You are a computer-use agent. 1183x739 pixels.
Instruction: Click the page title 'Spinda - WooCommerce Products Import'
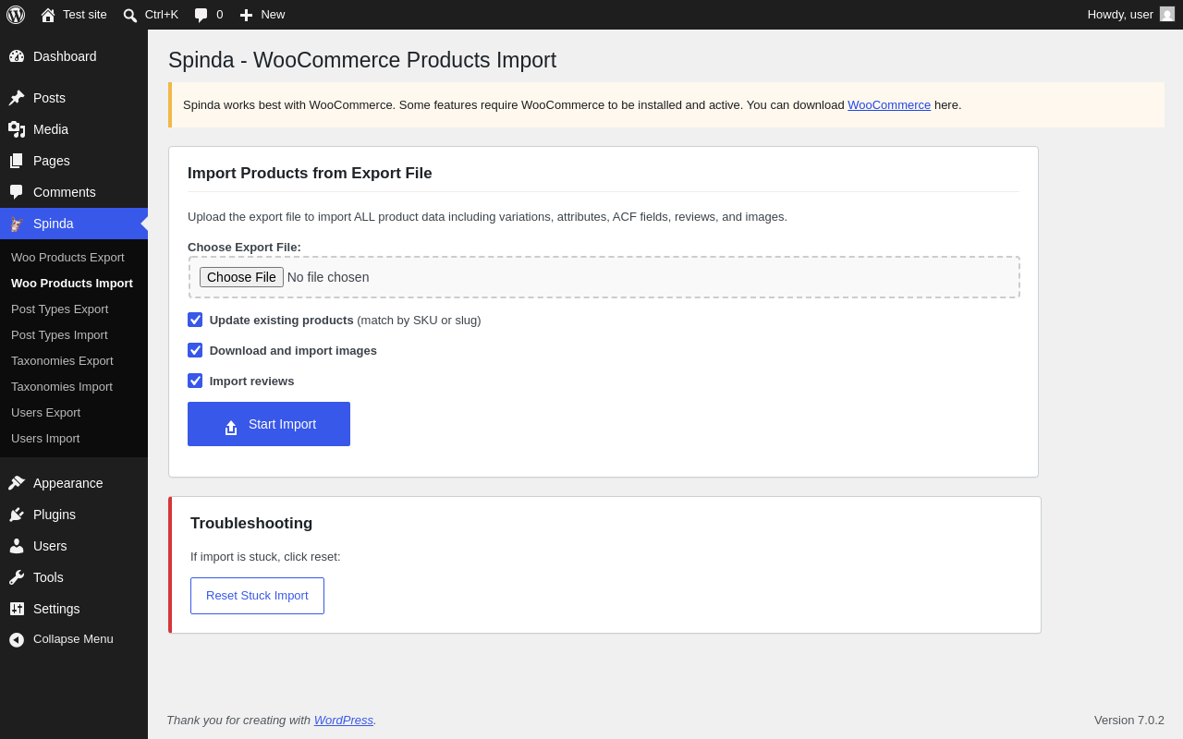(362, 60)
